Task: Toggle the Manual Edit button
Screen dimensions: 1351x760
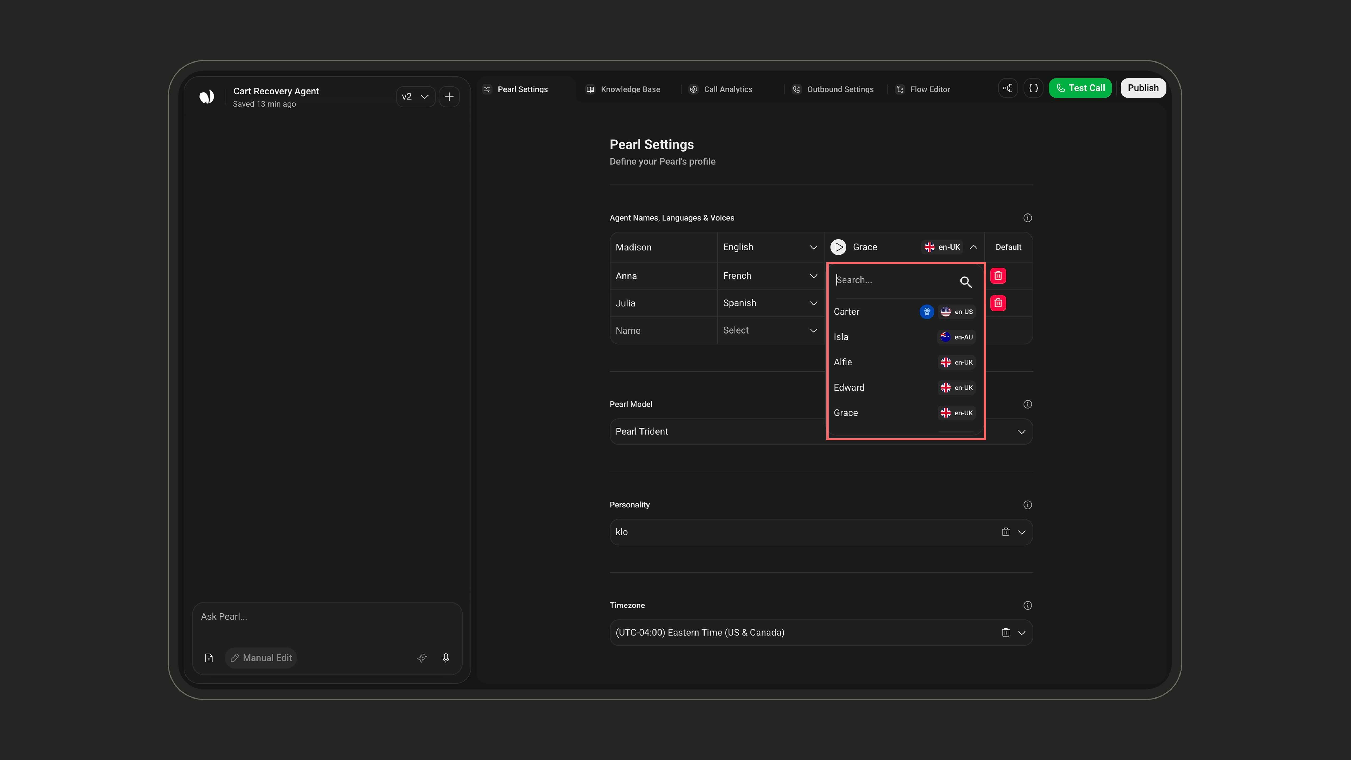Action: pyautogui.click(x=261, y=658)
